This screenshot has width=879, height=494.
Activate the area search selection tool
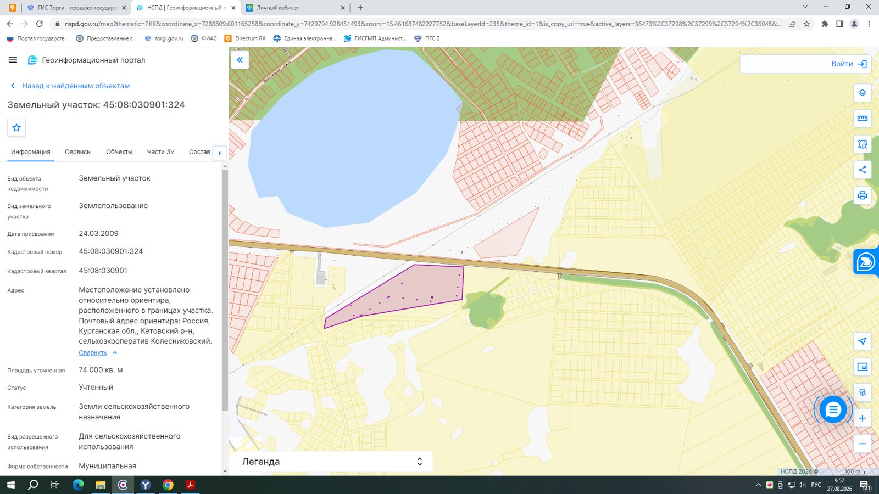click(863, 144)
